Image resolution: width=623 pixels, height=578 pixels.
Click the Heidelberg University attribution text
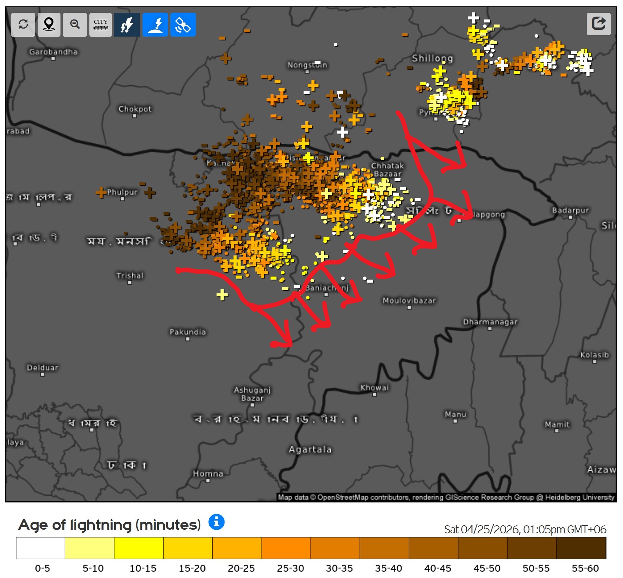[x=579, y=497]
